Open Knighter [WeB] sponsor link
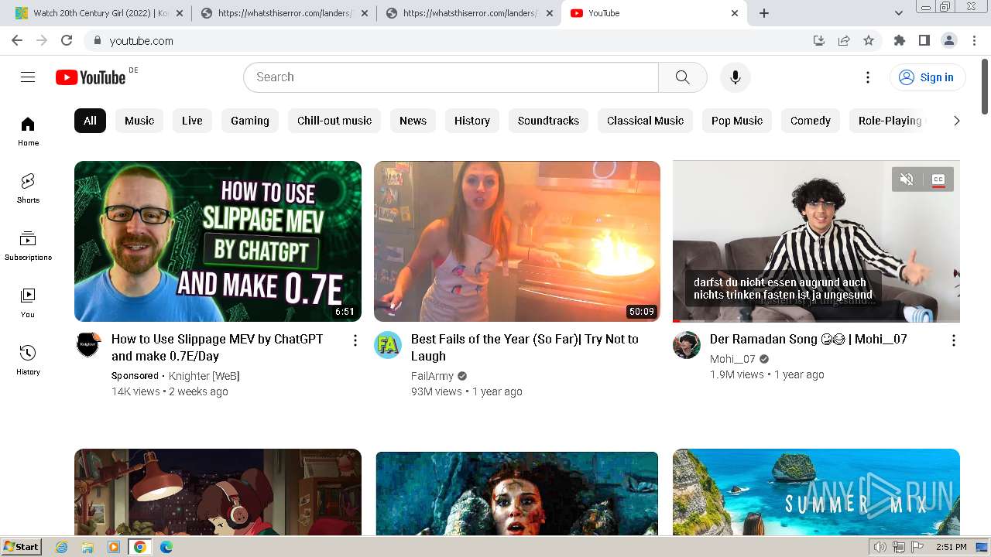This screenshot has height=557, width=991. click(x=204, y=376)
